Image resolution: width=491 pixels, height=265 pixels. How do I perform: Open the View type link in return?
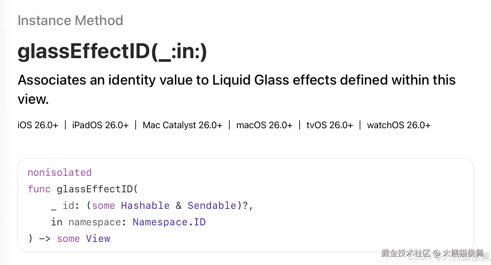pos(98,239)
